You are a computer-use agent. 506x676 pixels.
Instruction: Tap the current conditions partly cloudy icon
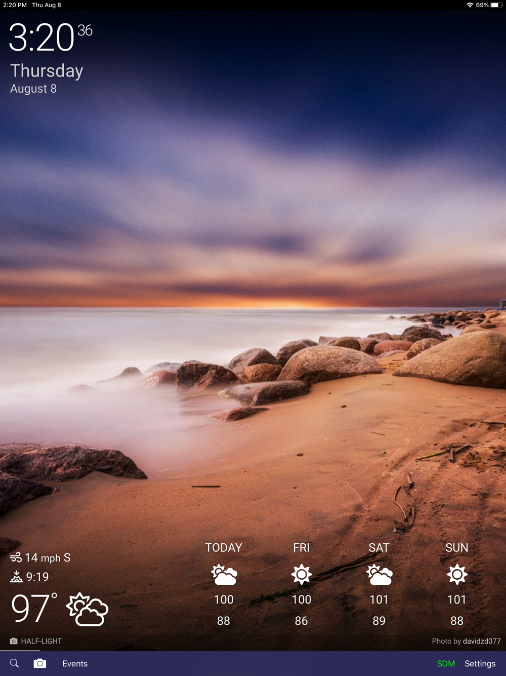pyautogui.click(x=88, y=609)
